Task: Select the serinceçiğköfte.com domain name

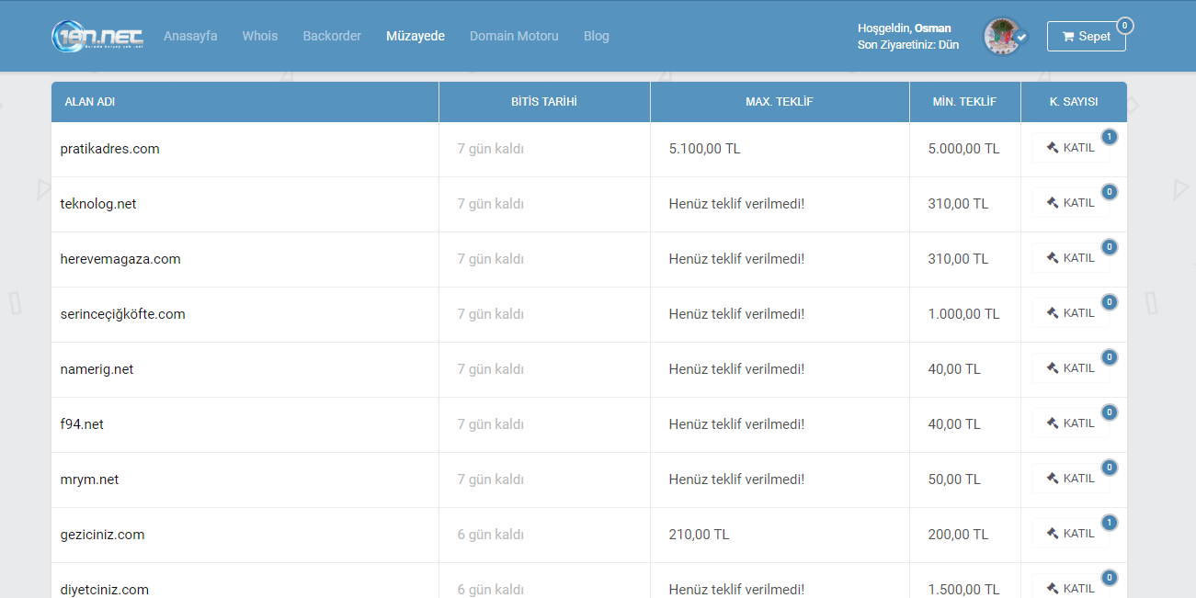Action: [x=123, y=314]
